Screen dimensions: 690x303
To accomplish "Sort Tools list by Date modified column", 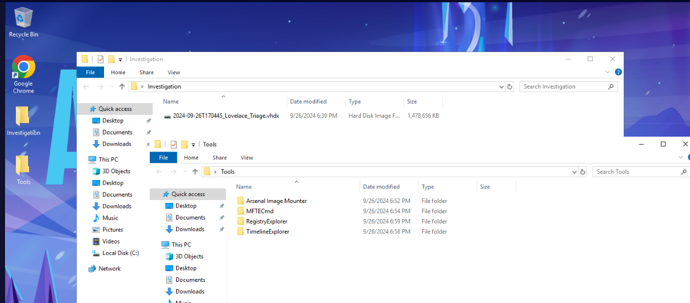I will click(381, 187).
